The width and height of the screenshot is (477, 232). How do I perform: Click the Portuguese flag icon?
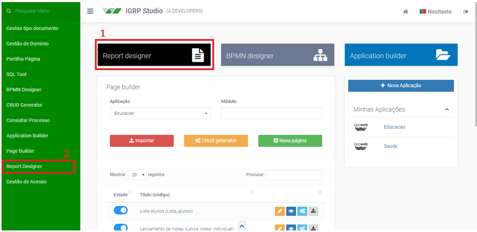423,12
